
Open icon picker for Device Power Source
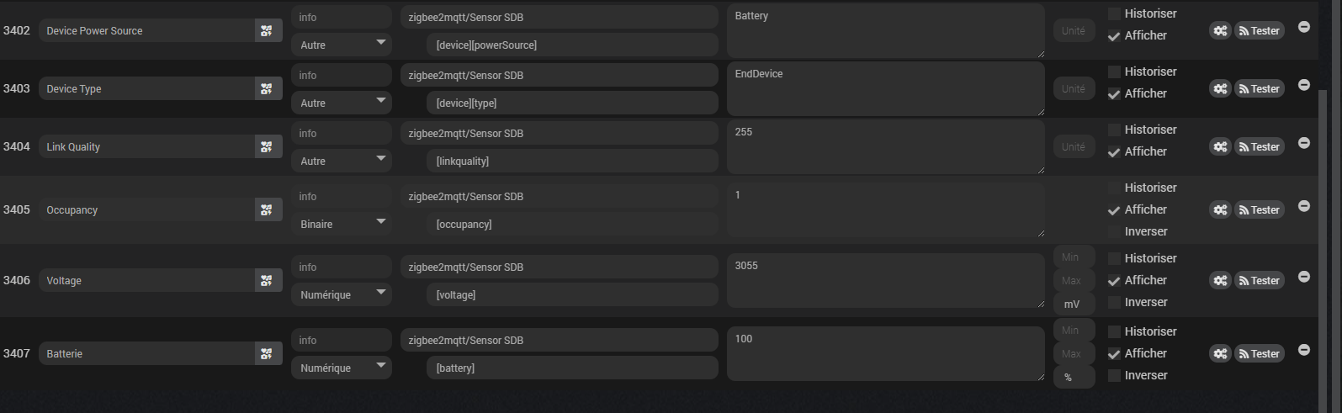[x=267, y=31]
